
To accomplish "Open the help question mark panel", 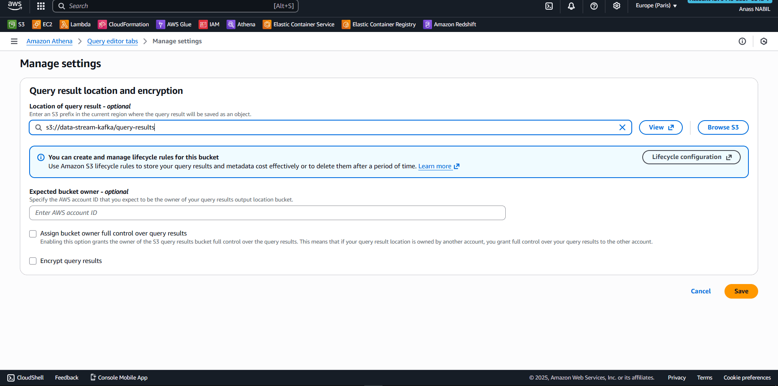I will [x=594, y=6].
